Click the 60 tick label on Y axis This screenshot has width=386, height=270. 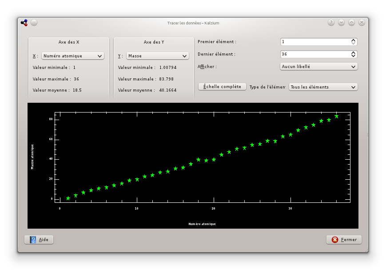[51, 139]
